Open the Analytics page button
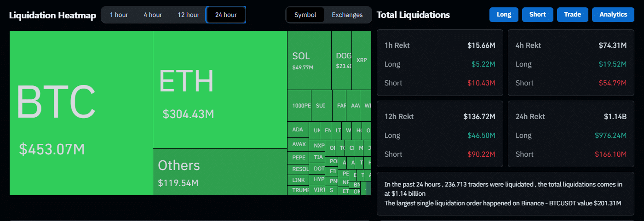644x221 pixels. pyautogui.click(x=613, y=15)
